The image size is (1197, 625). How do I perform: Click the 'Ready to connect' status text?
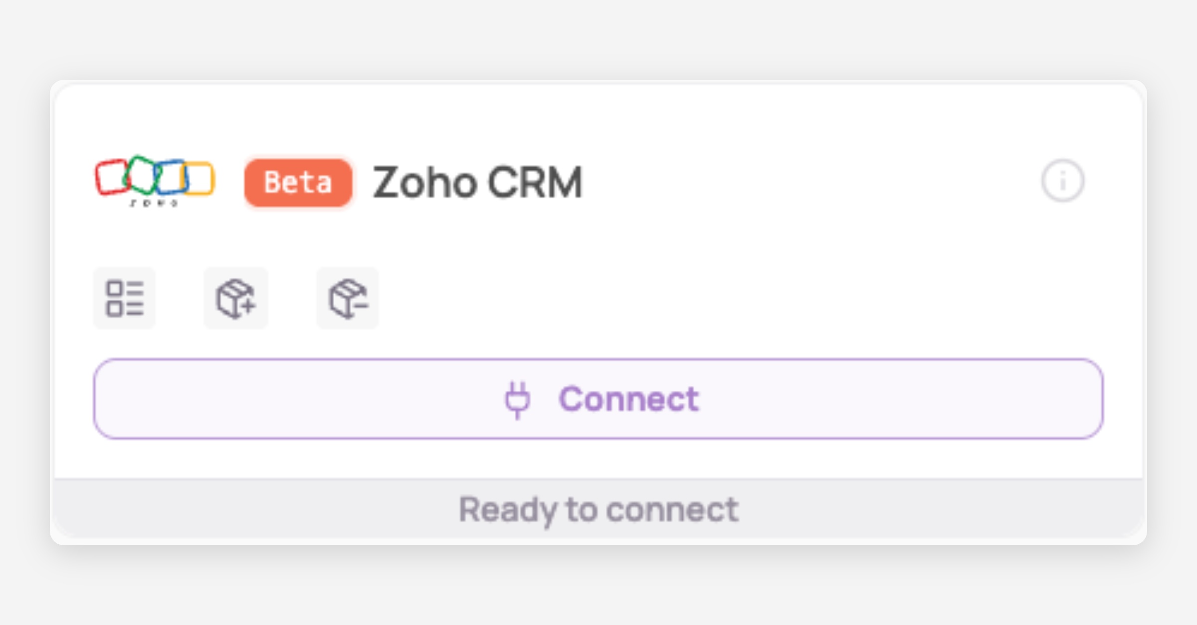point(598,509)
